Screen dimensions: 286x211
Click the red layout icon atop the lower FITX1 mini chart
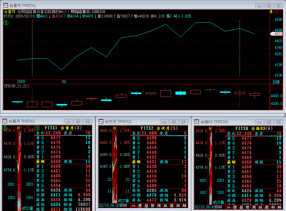point(28,127)
